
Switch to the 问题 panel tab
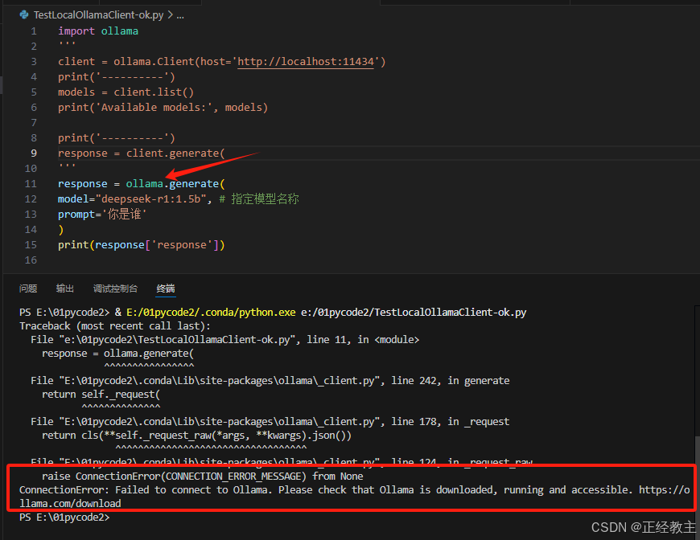coord(28,288)
